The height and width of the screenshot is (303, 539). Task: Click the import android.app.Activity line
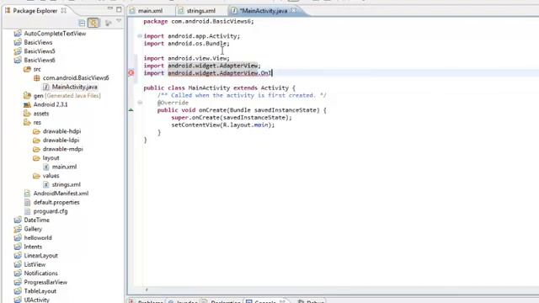192,36
